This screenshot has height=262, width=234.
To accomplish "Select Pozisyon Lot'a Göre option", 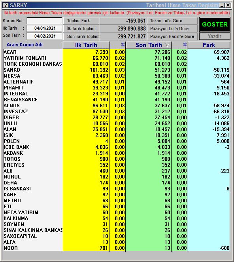I will [172, 28].
